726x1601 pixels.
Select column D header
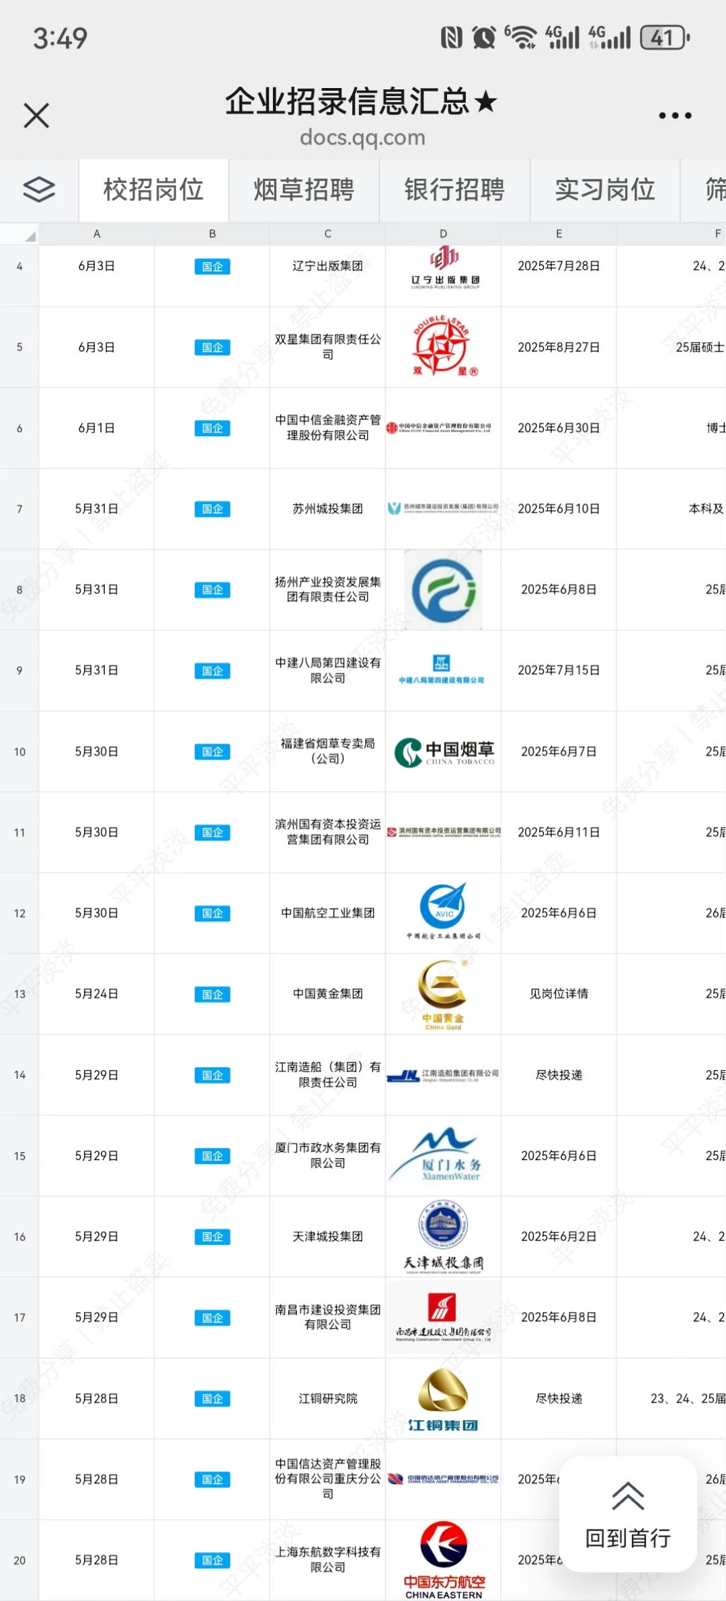point(444,234)
